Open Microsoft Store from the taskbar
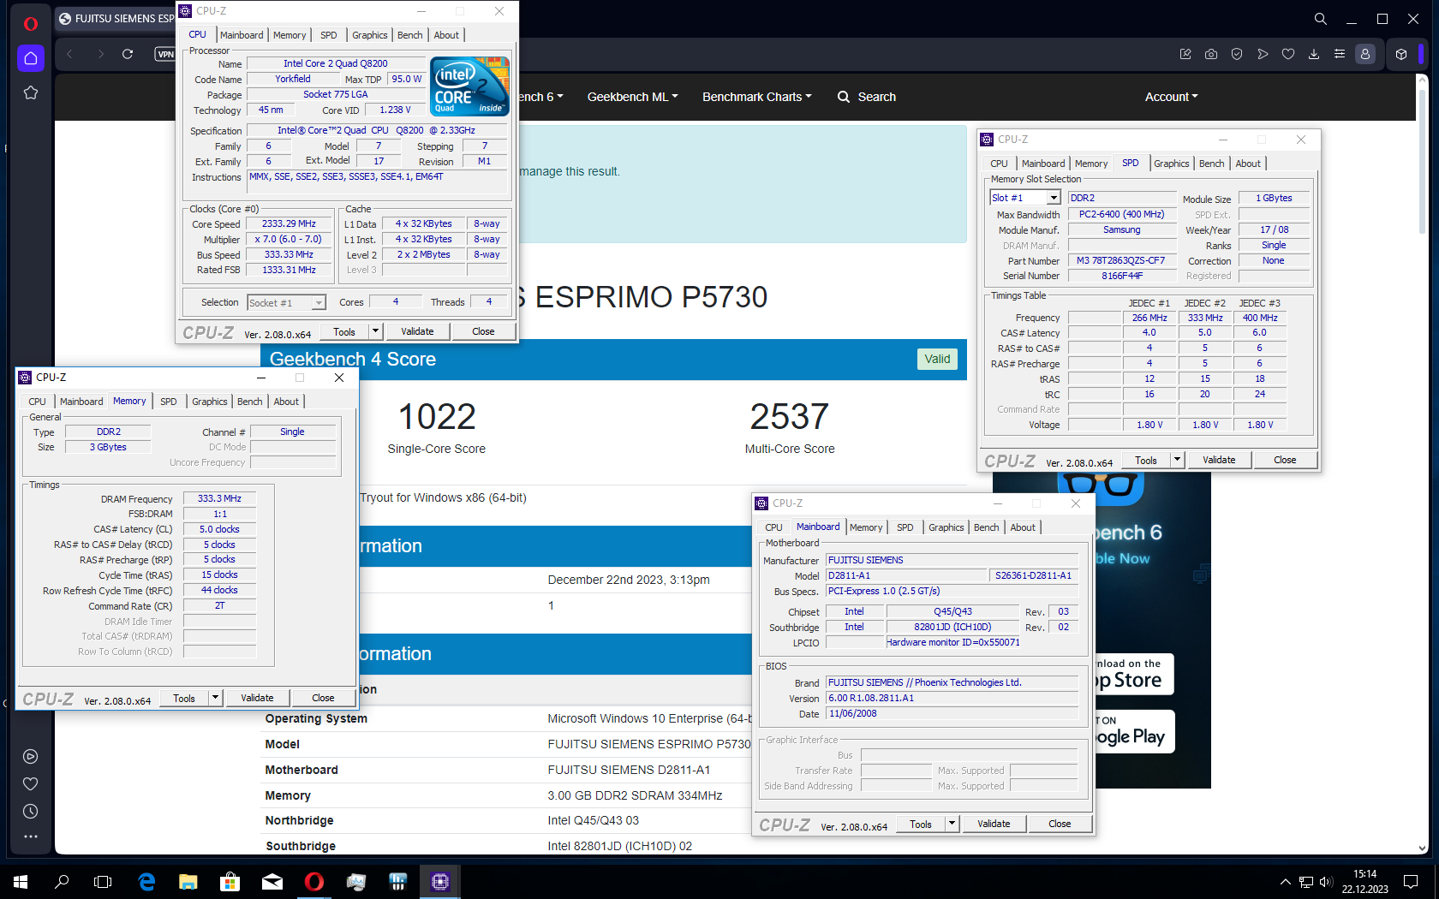The height and width of the screenshot is (899, 1439). coord(230,881)
